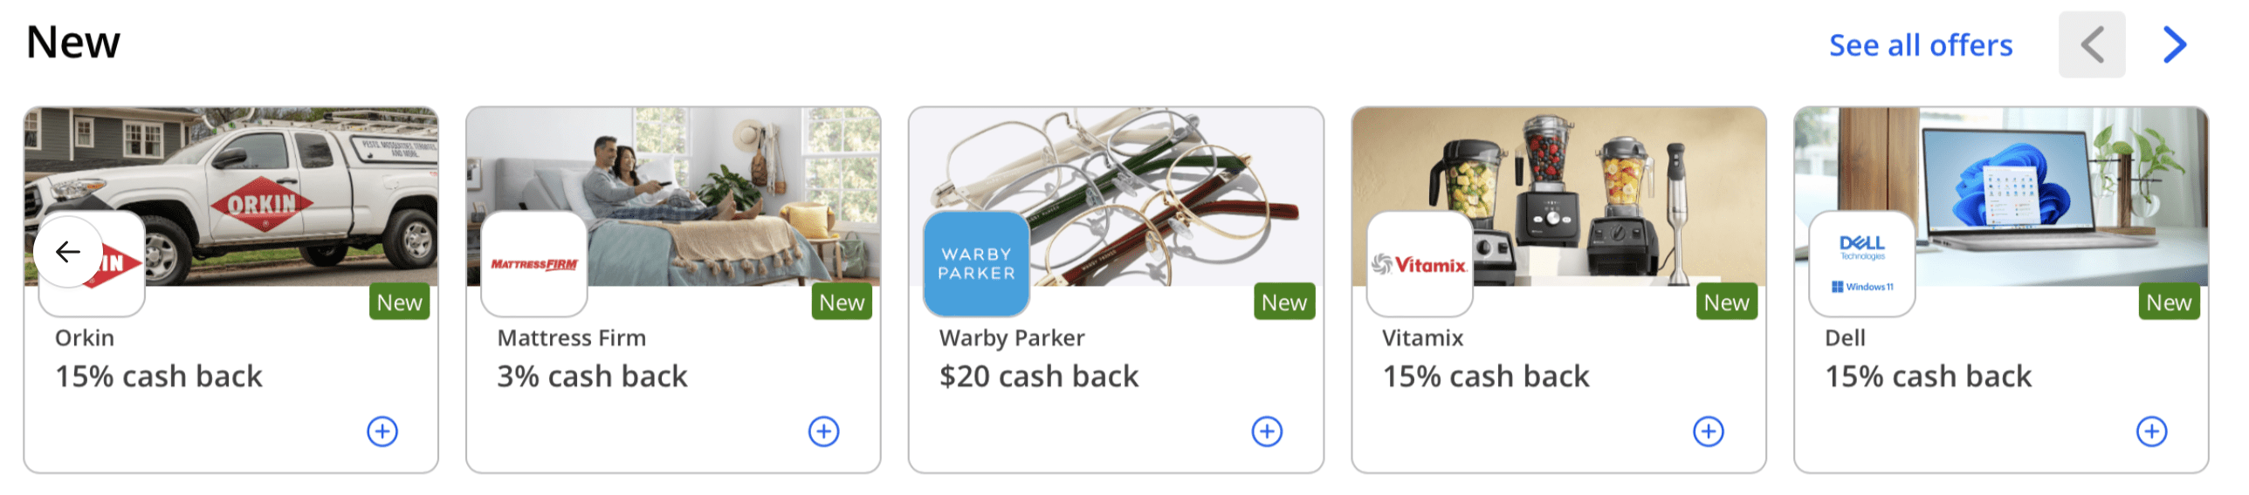This screenshot has height=495, width=2249.
Task: Add the Dell offer with plus icon
Action: 2152,431
